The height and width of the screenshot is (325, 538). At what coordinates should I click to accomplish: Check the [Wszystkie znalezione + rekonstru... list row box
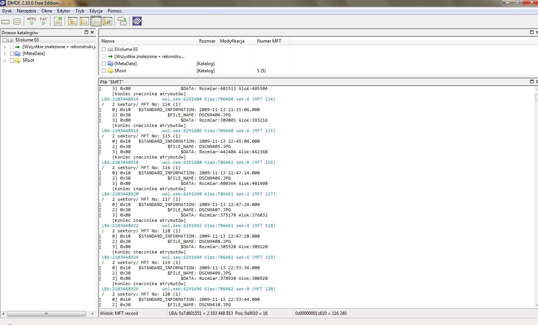104,56
